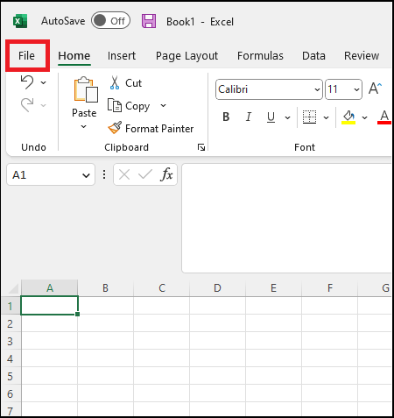This screenshot has width=394, height=418.
Task: Click the Paste clipboard icon
Action: [86, 89]
